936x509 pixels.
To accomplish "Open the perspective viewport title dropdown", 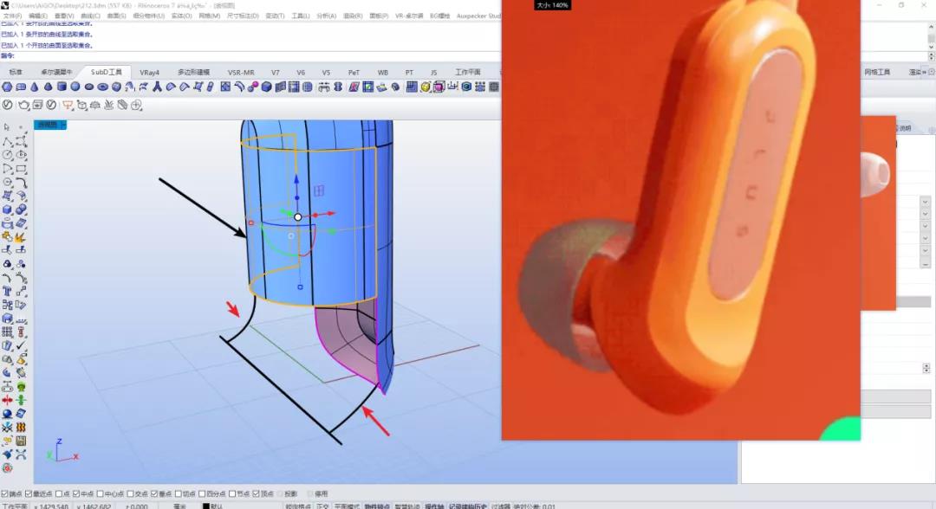I will pos(63,125).
